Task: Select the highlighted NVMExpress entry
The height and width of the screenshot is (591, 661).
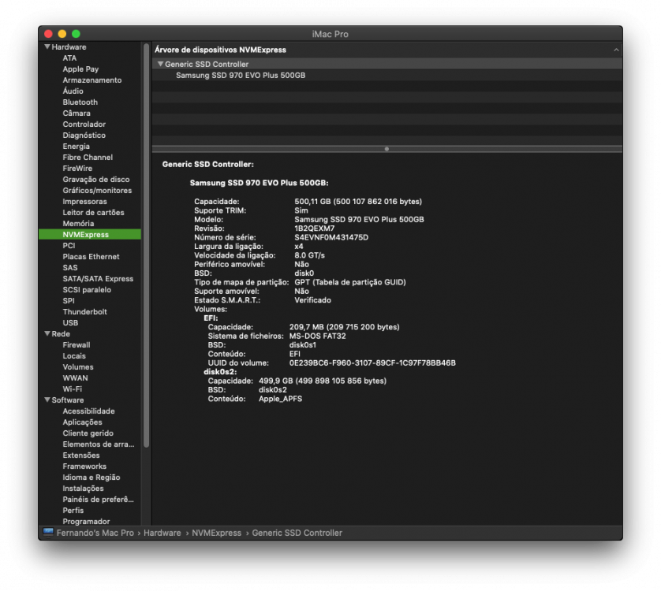Action: coord(90,235)
